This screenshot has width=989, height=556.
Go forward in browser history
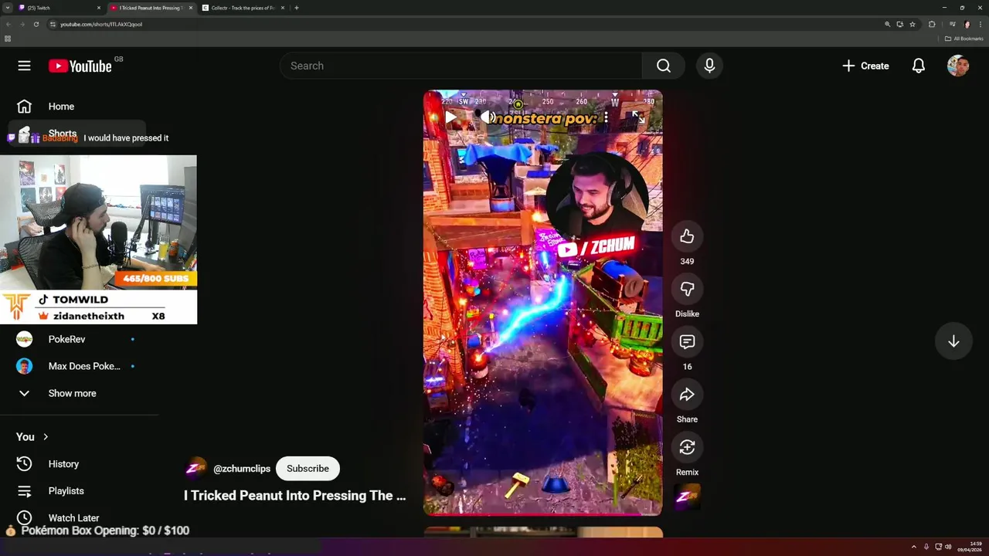(22, 24)
